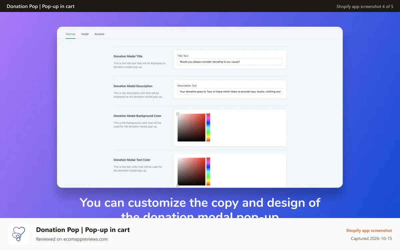Click the Text Color hue slider
The width and height of the screenshot is (400, 250).
(x=208, y=171)
